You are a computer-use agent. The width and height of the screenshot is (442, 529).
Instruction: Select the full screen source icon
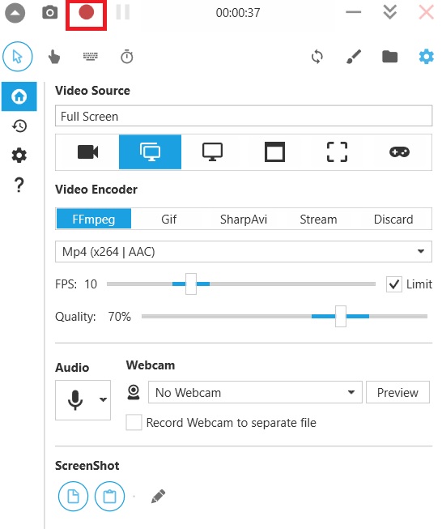[x=150, y=151]
